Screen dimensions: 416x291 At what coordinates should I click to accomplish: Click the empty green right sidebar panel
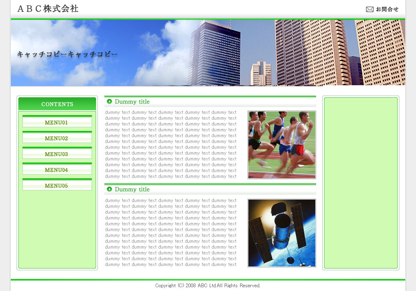(x=361, y=183)
